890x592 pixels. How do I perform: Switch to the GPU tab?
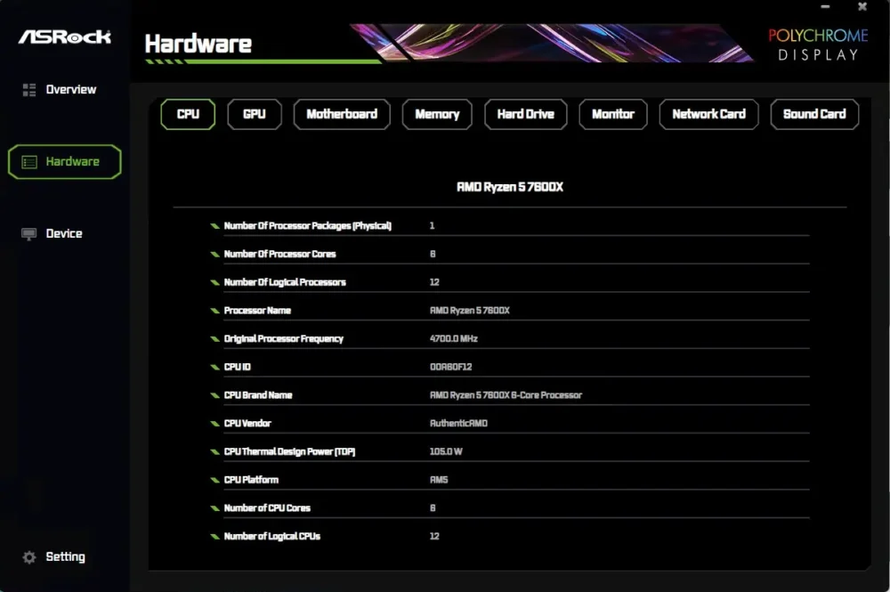point(255,114)
